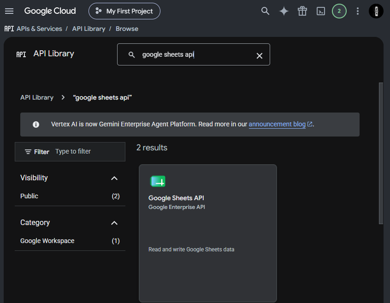This screenshot has height=303, width=390.
Task: Clear the search with the X button
Action: coord(260,56)
